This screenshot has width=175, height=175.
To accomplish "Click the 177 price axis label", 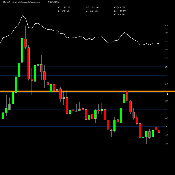I will coord(167,144).
